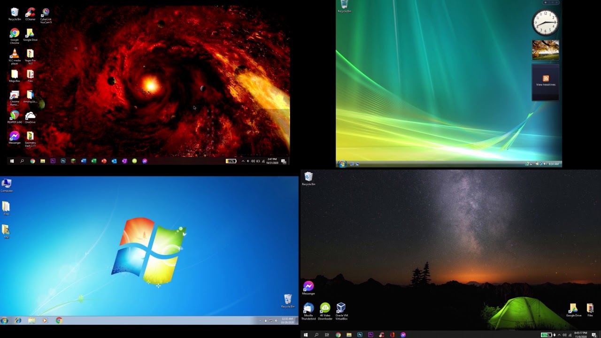Open Start menu on night sky desktop taskbar
Viewport: 601px width, 338px height.
tap(306, 335)
